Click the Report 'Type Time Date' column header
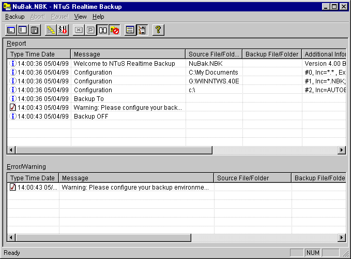 [x=39, y=54]
